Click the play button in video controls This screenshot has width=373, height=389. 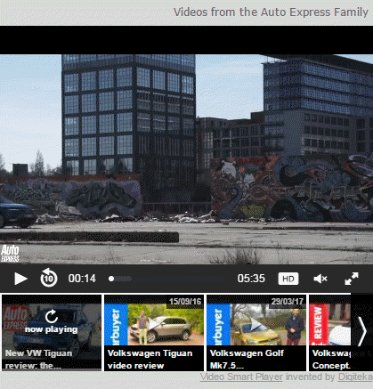pyautogui.click(x=20, y=279)
